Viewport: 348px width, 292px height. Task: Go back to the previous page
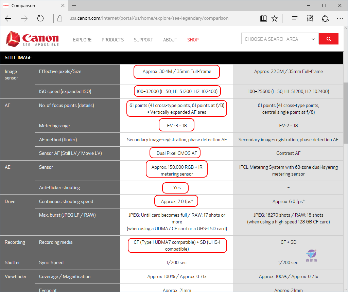point(8,18)
